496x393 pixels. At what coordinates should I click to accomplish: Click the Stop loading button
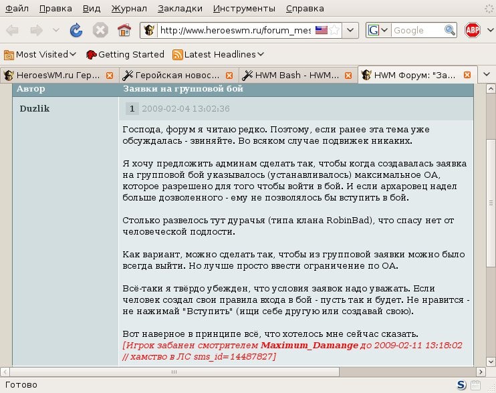(100, 30)
